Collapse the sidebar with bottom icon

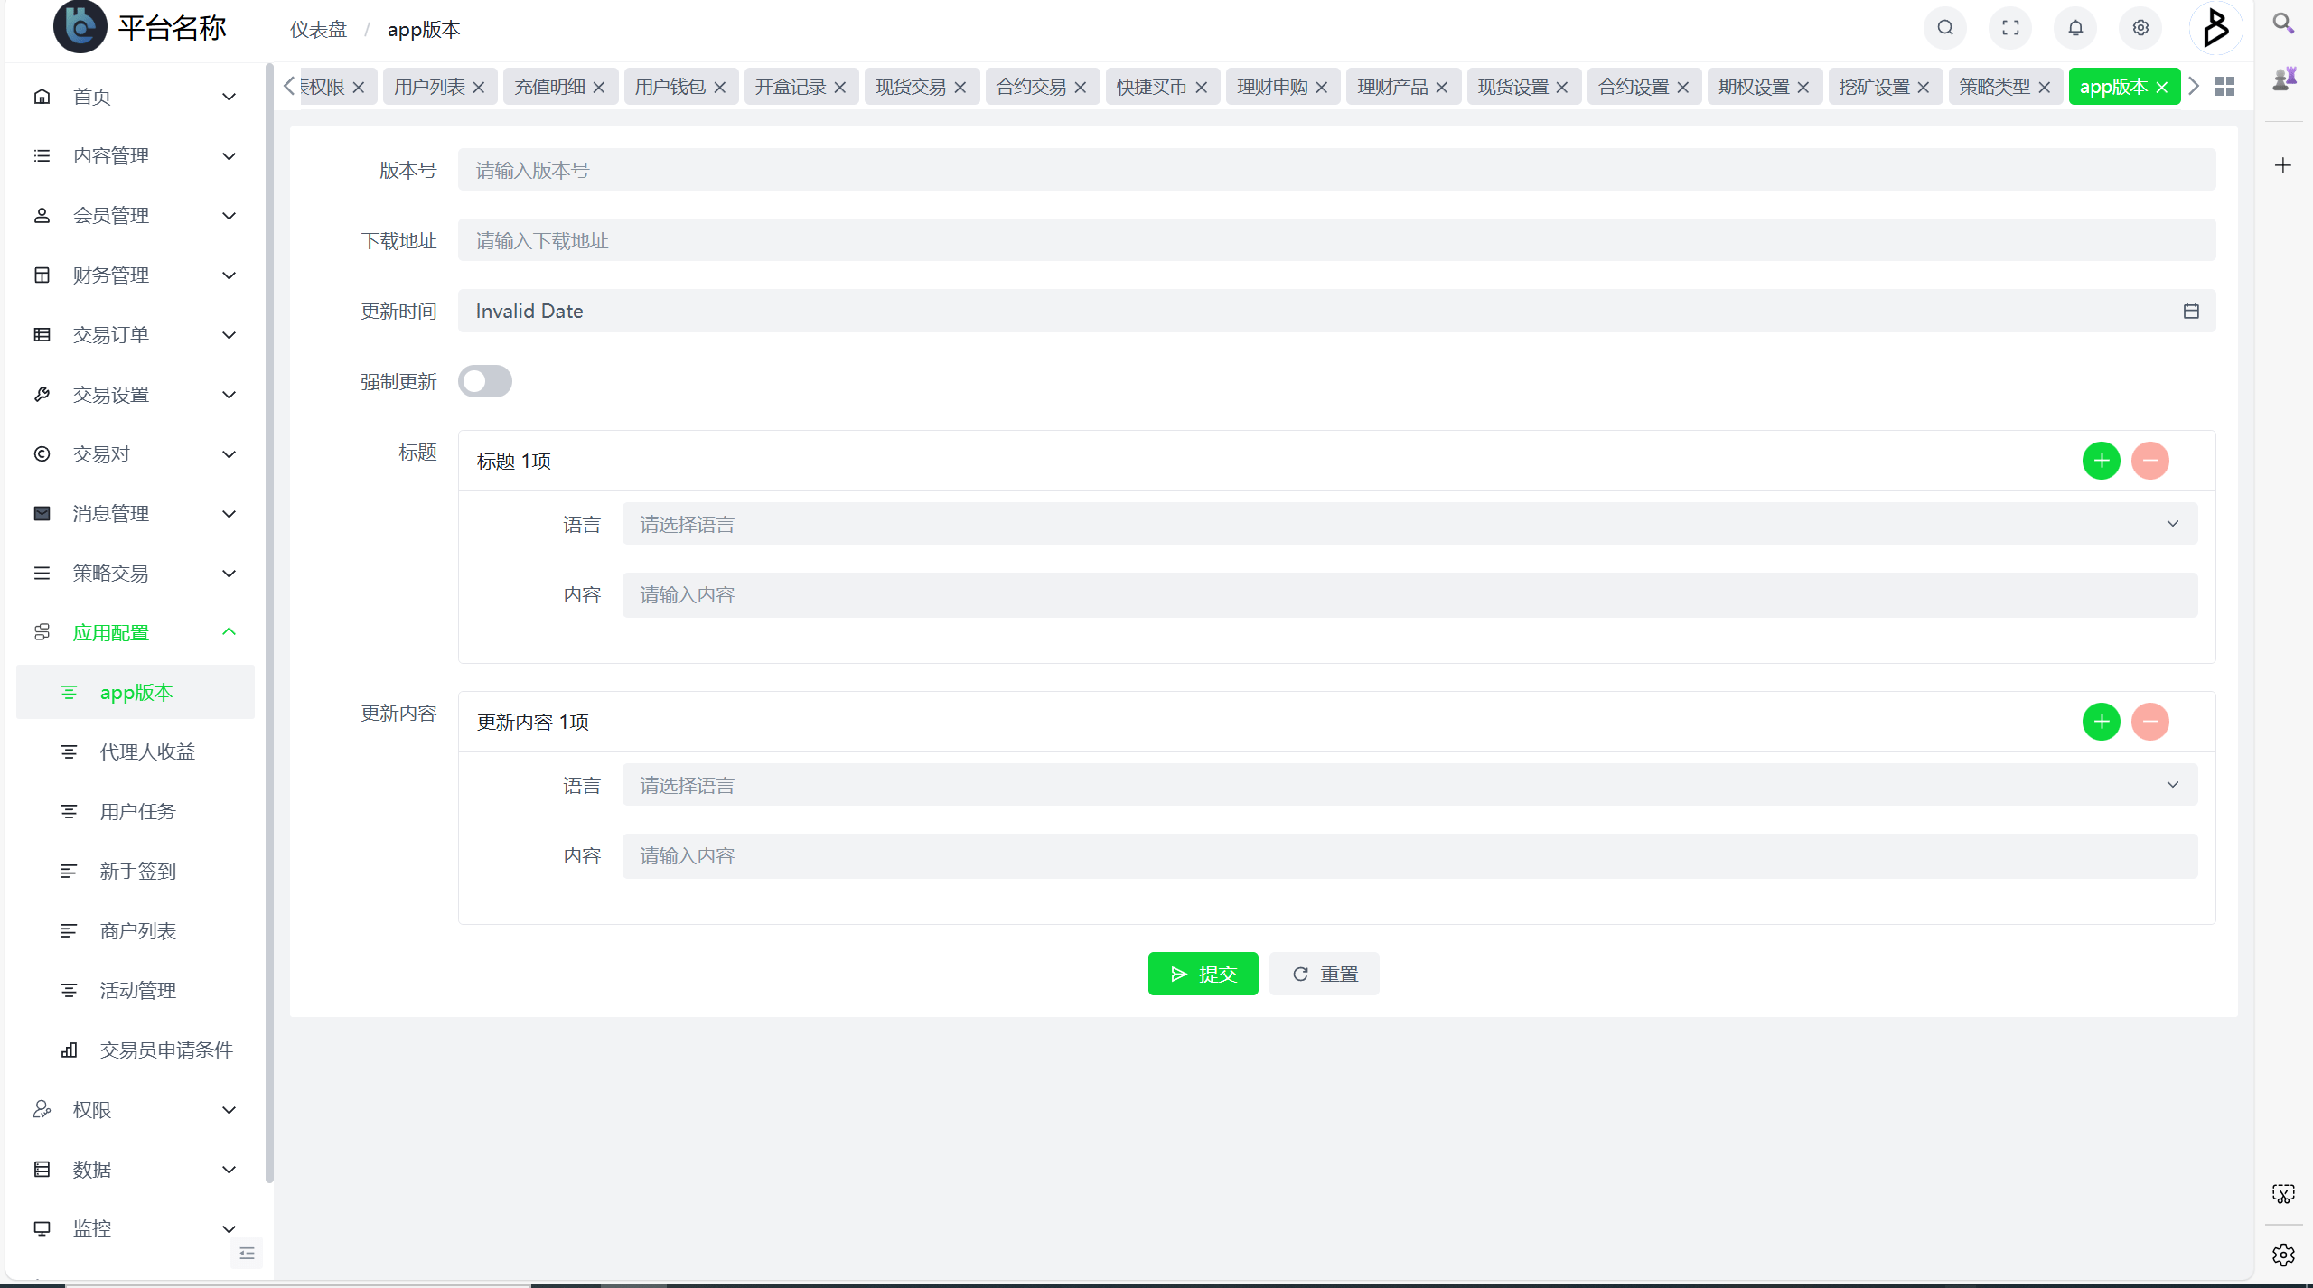[x=247, y=1253]
